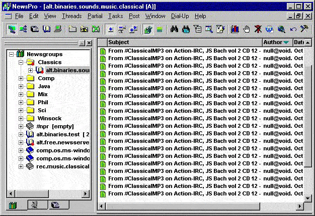
Task: Open the Tasks menu
Action: coord(116,16)
